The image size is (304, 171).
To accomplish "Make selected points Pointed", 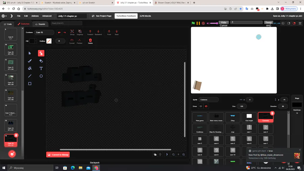I will (79, 41).
